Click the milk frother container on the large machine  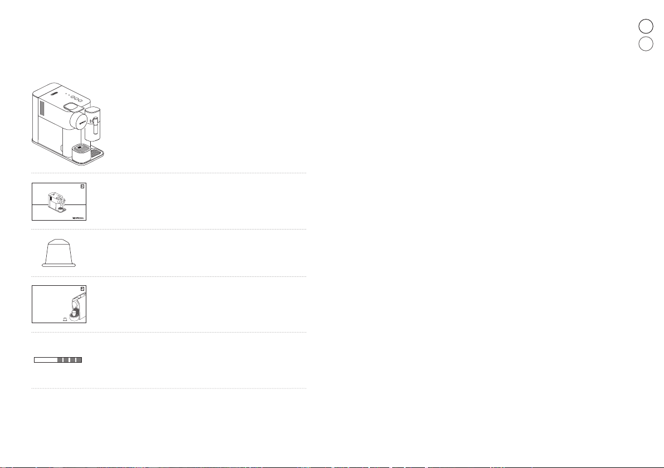92,123
